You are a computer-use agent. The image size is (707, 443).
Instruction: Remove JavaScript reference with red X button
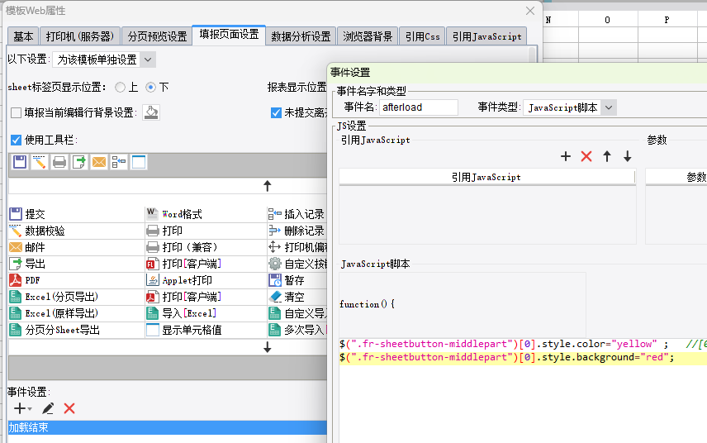[x=586, y=156]
